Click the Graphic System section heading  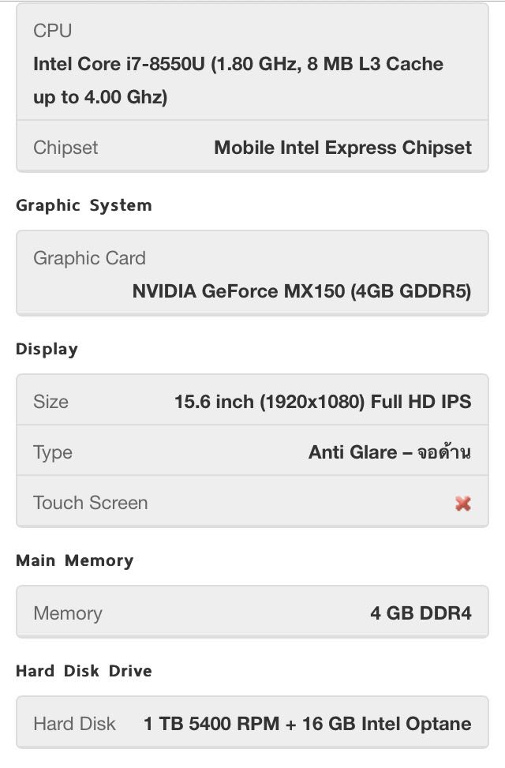pos(84,205)
